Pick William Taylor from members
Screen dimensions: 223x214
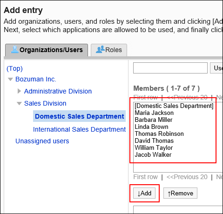pos(154,148)
